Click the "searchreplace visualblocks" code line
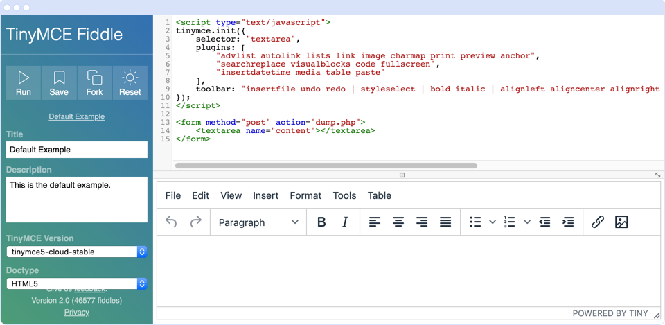This screenshot has width=665, height=325. point(328,64)
